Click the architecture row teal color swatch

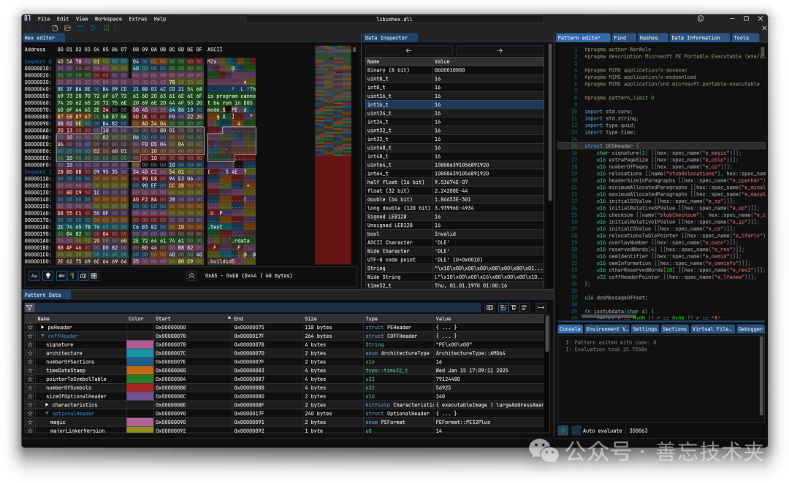point(140,352)
